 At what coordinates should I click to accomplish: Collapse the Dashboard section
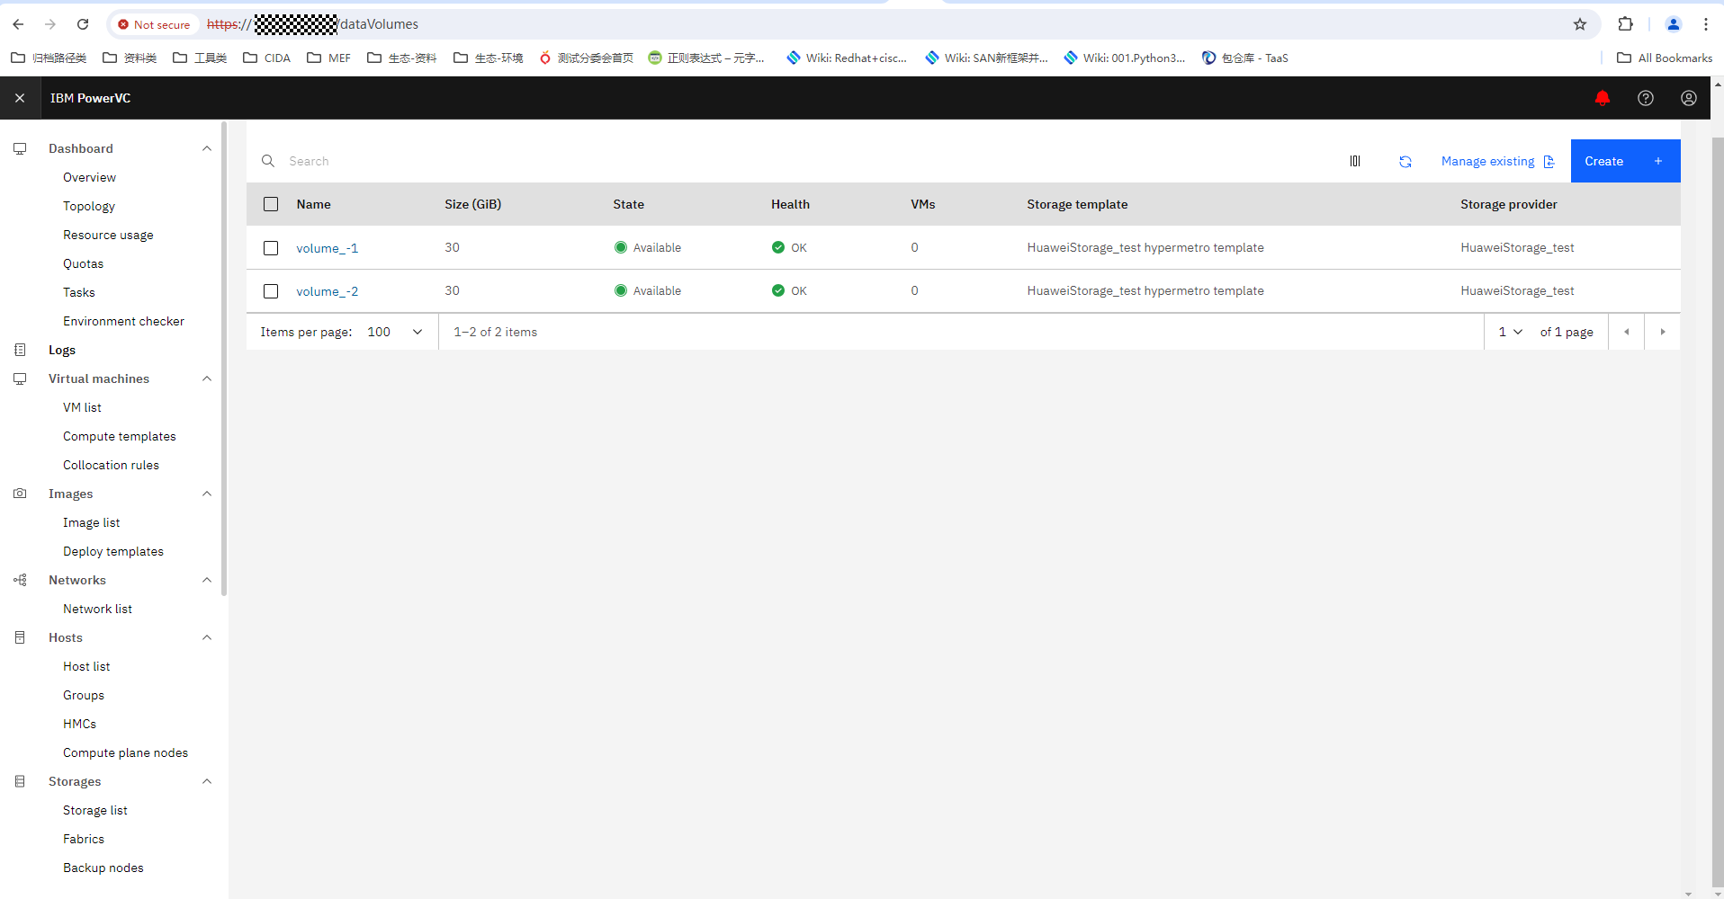[207, 148]
